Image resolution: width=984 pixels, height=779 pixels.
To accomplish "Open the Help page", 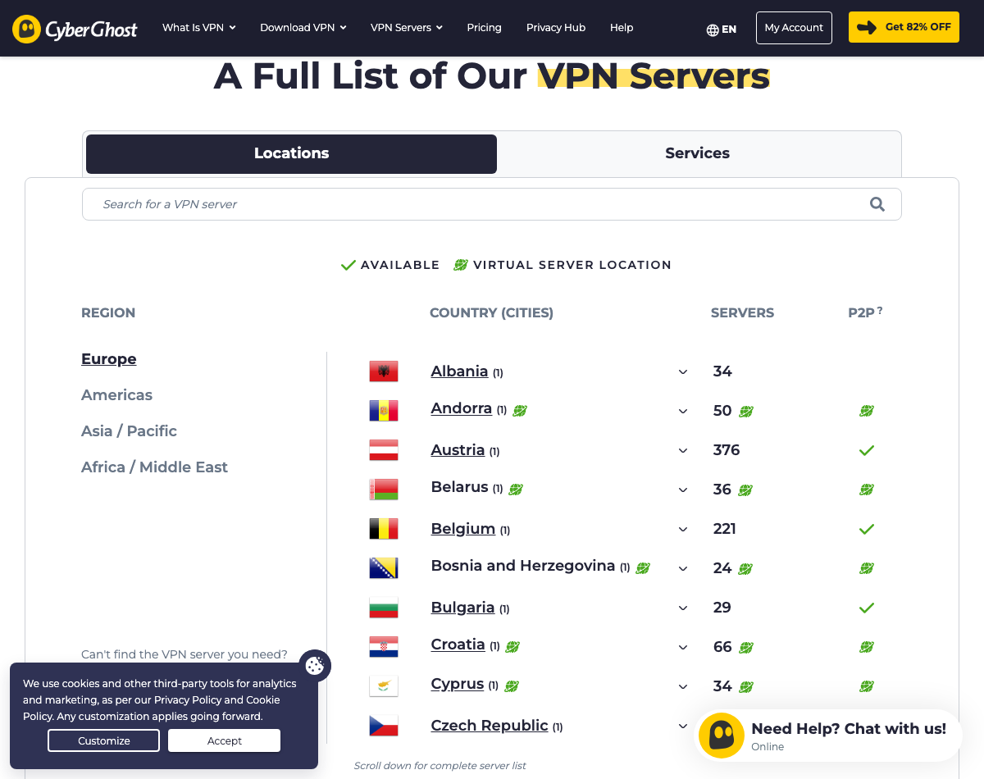I will click(622, 27).
